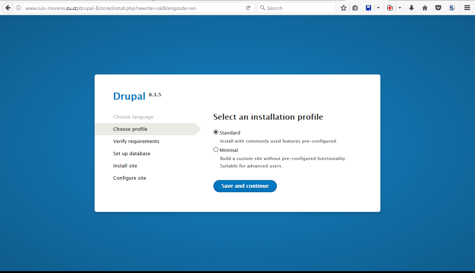Select the Minimal installation profile

tap(216, 150)
